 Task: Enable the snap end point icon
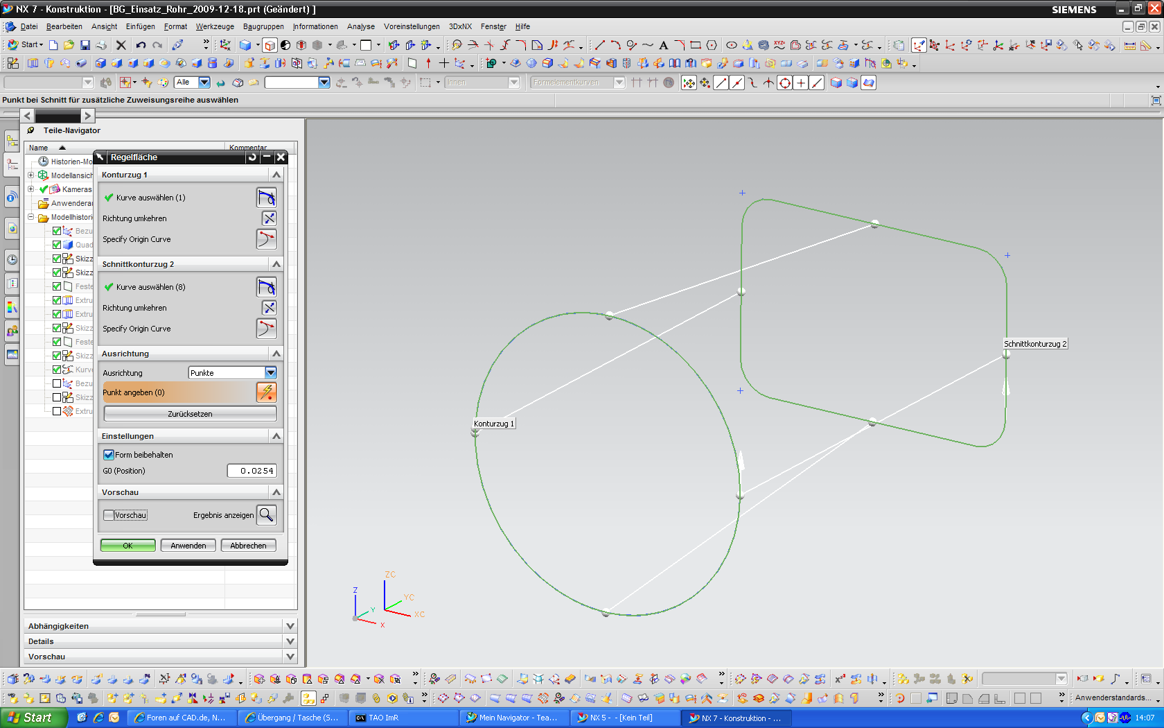[x=721, y=83]
